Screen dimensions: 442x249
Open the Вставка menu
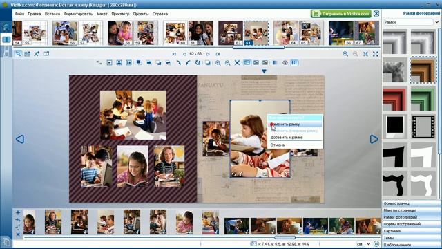(x=52, y=14)
